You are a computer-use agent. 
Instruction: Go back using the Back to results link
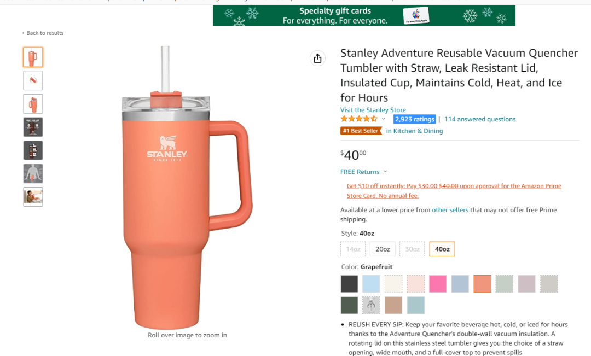43,33
